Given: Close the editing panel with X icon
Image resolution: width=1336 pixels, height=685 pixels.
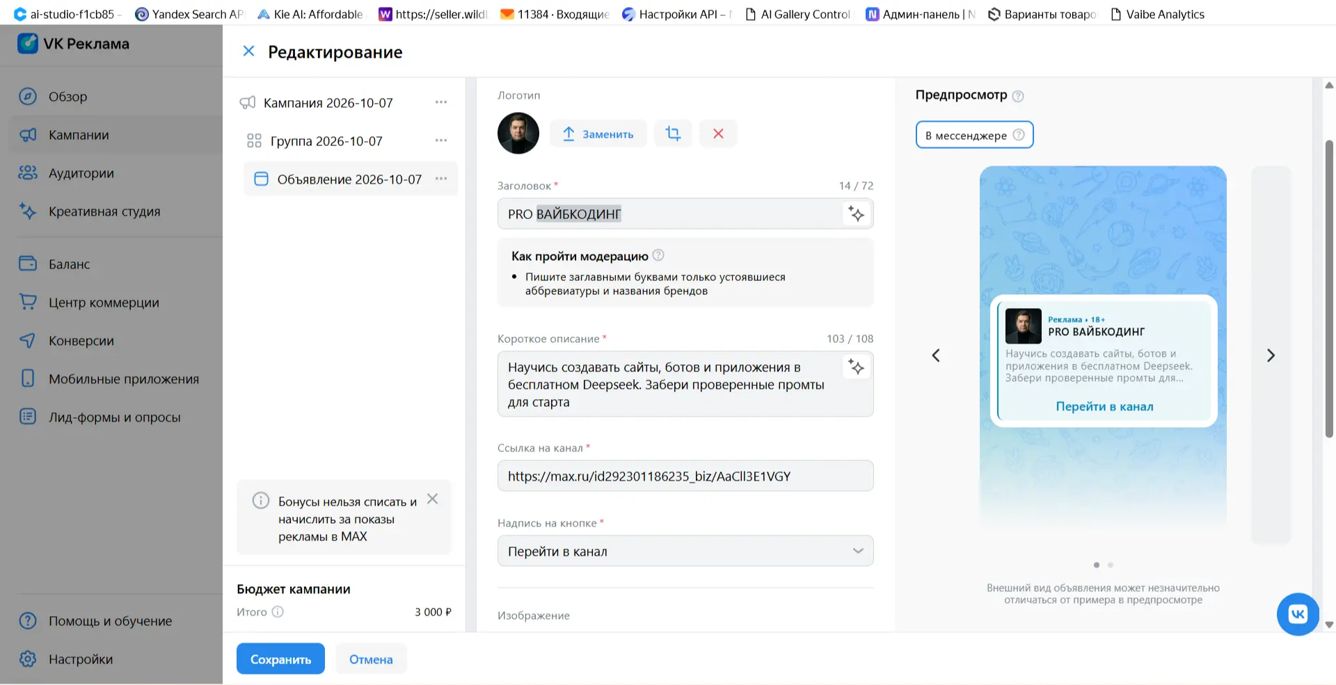Looking at the screenshot, I should point(248,51).
